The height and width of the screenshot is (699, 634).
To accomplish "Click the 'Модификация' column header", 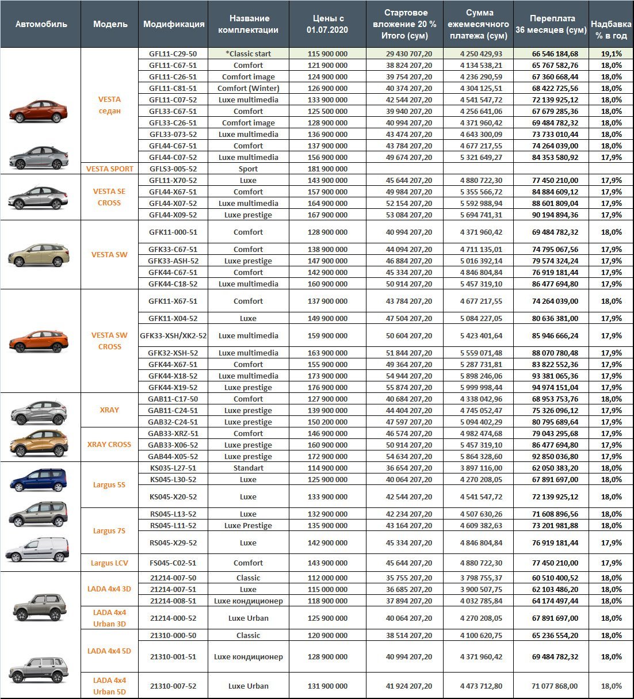I will pyautogui.click(x=173, y=24).
